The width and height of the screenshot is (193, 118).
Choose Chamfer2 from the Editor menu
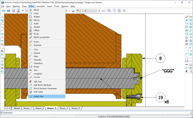point(47,63)
